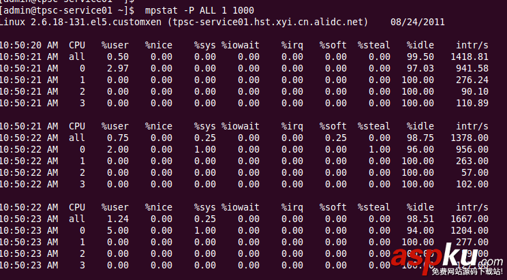Image resolution: width=507 pixels, height=280 pixels.
Task: Click the %steal value '1.00' at 10:50:22
Action: pos(380,150)
